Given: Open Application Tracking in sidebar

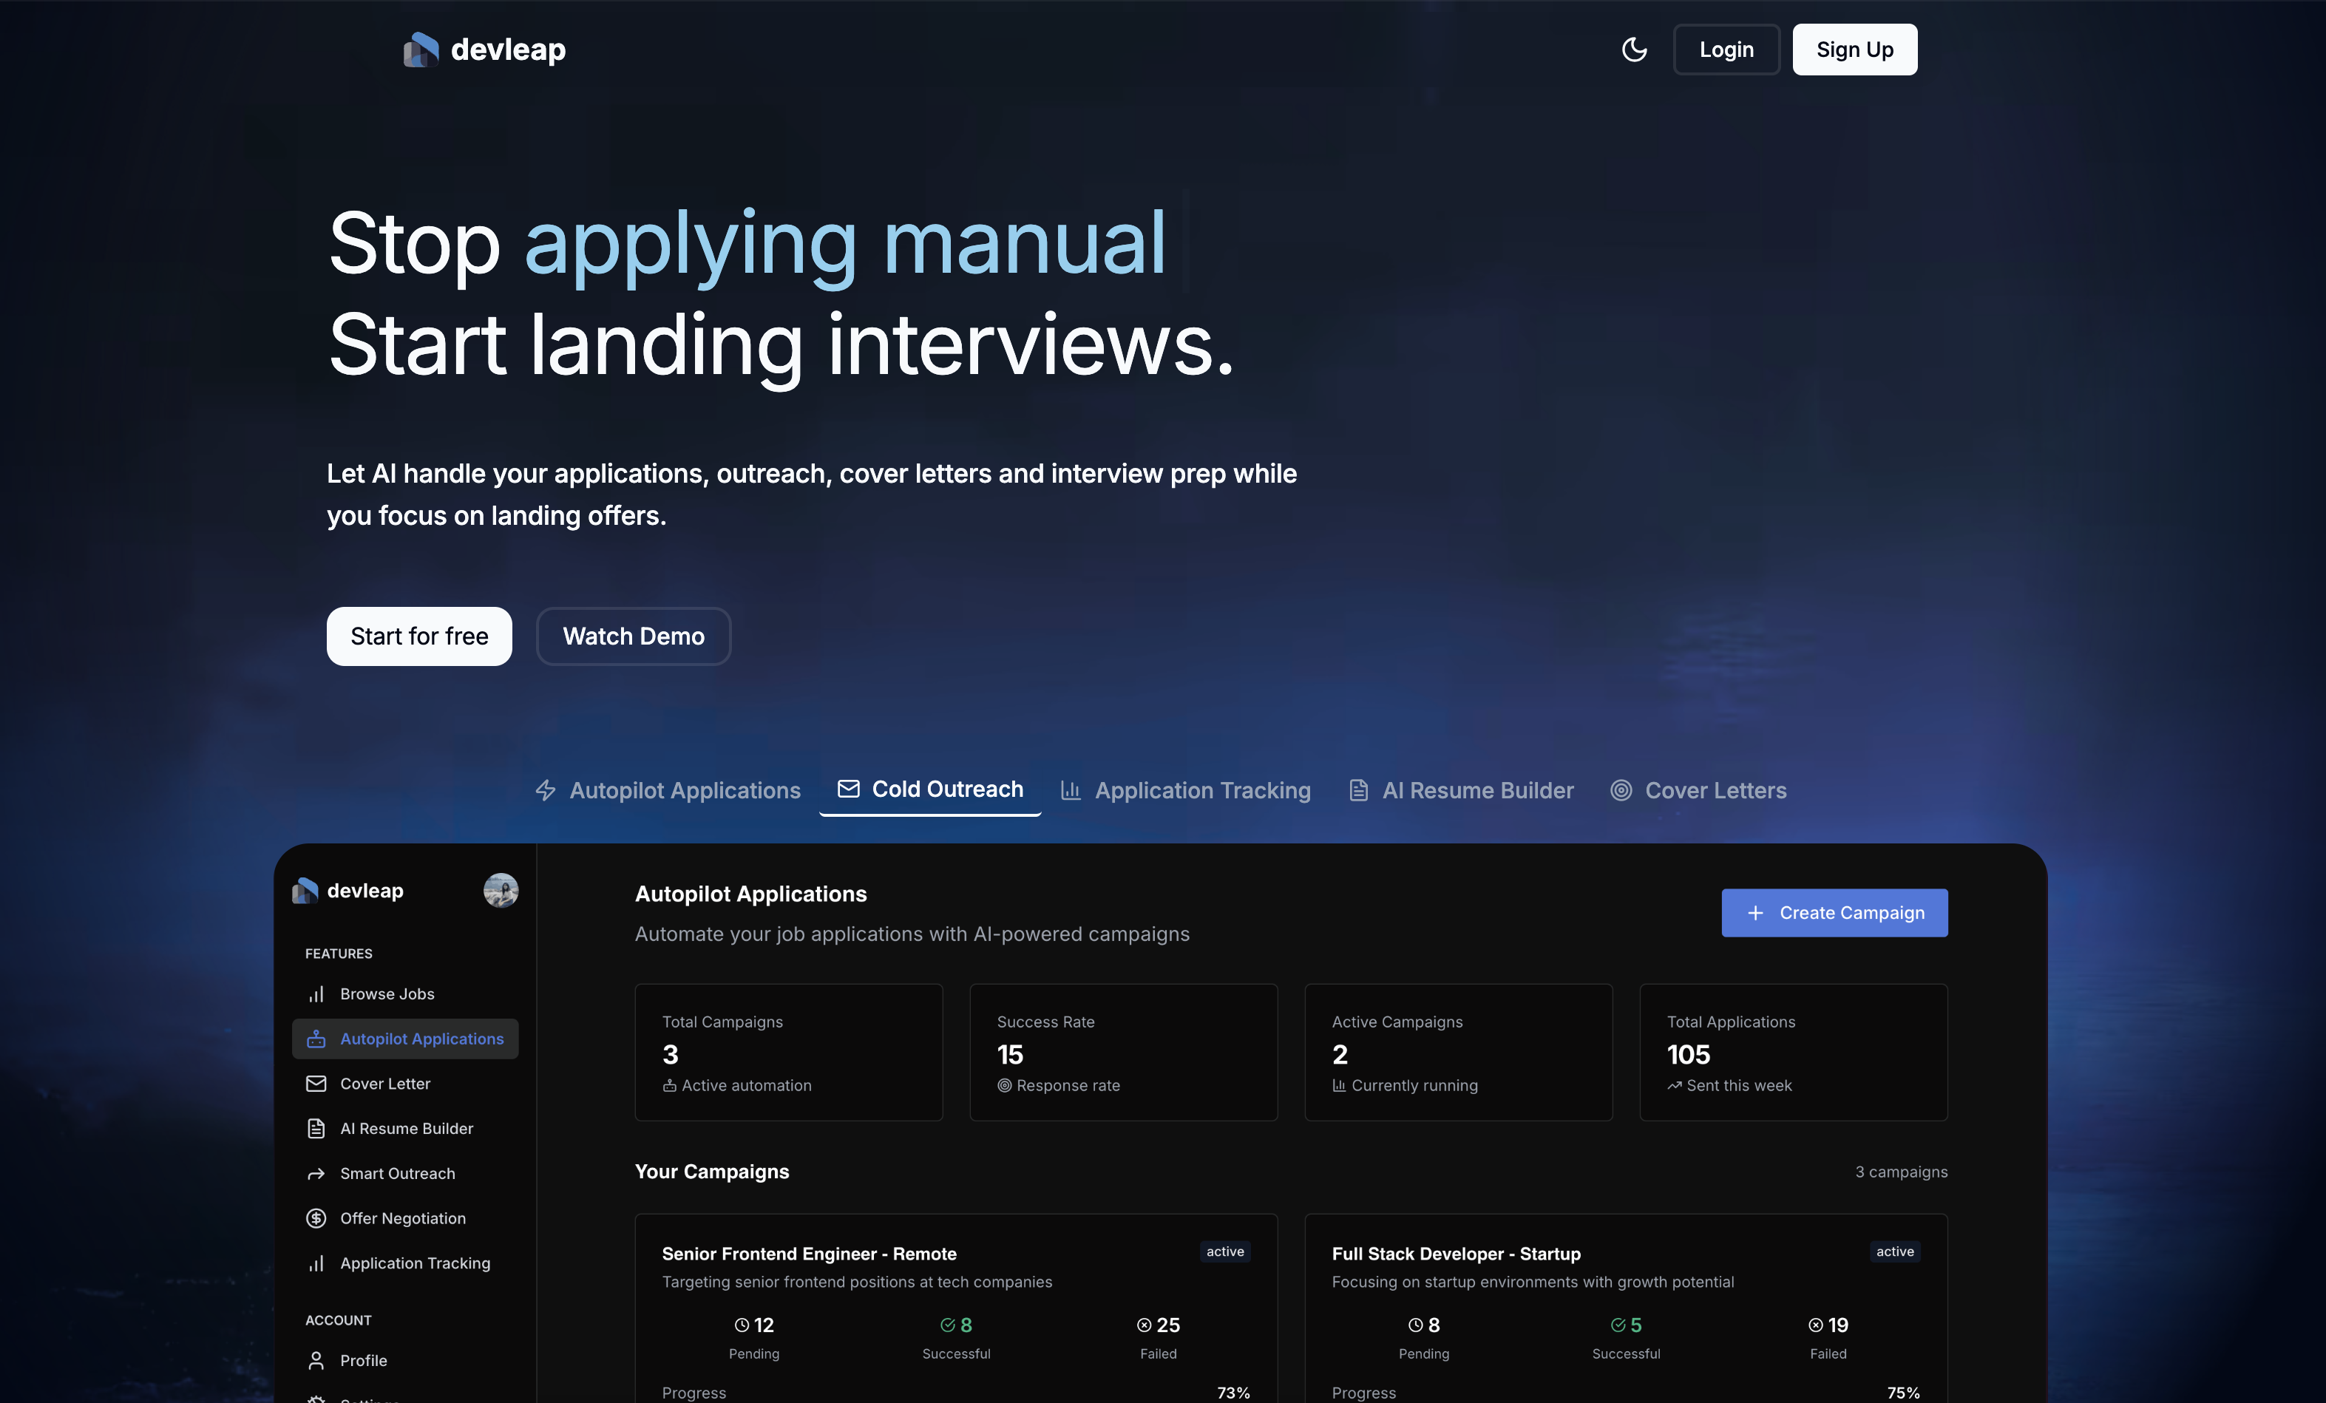Looking at the screenshot, I should pos(415,1263).
